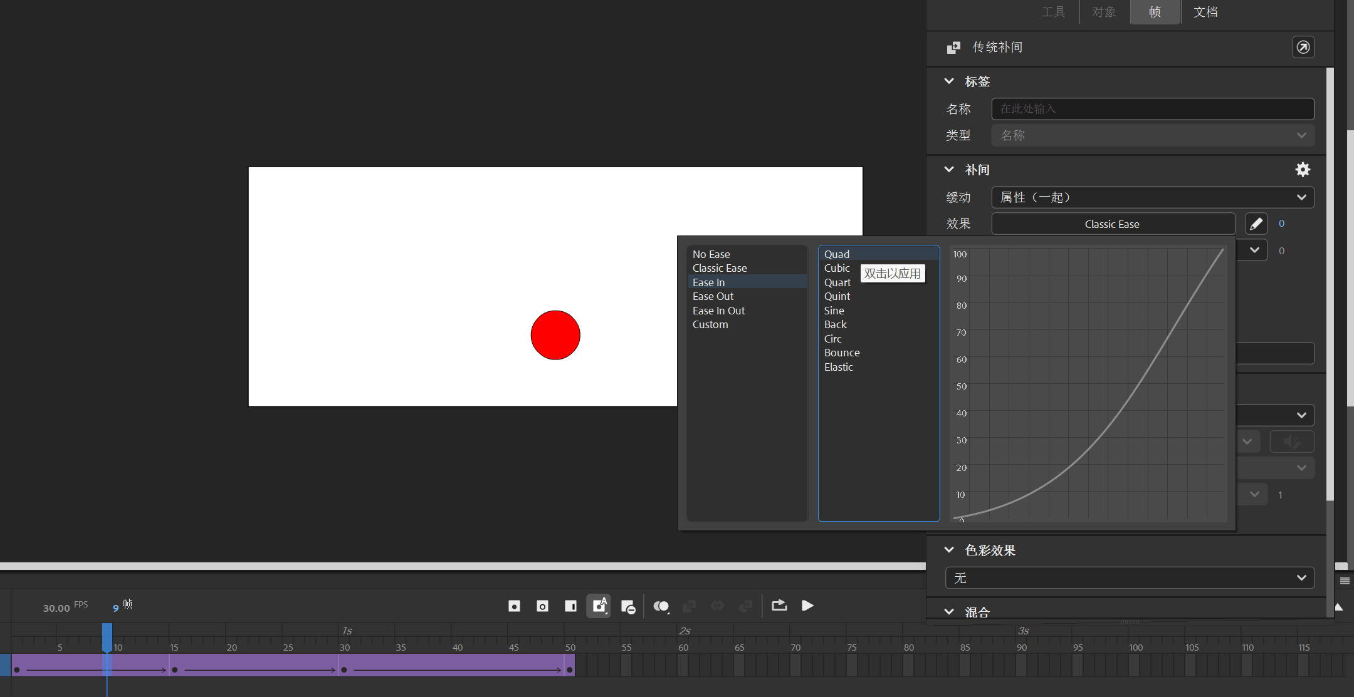
Task: Collapse the 标签 section
Action: [x=949, y=81]
